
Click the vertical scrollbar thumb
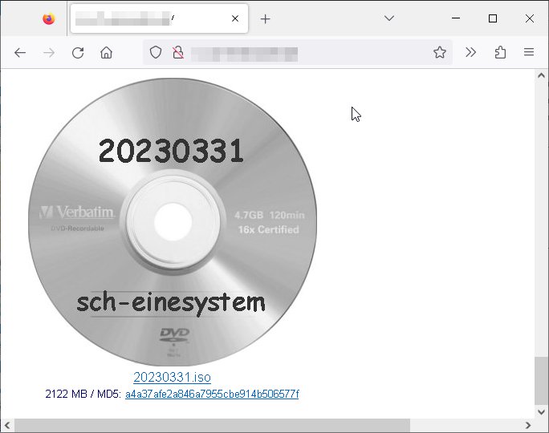point(541,381)
